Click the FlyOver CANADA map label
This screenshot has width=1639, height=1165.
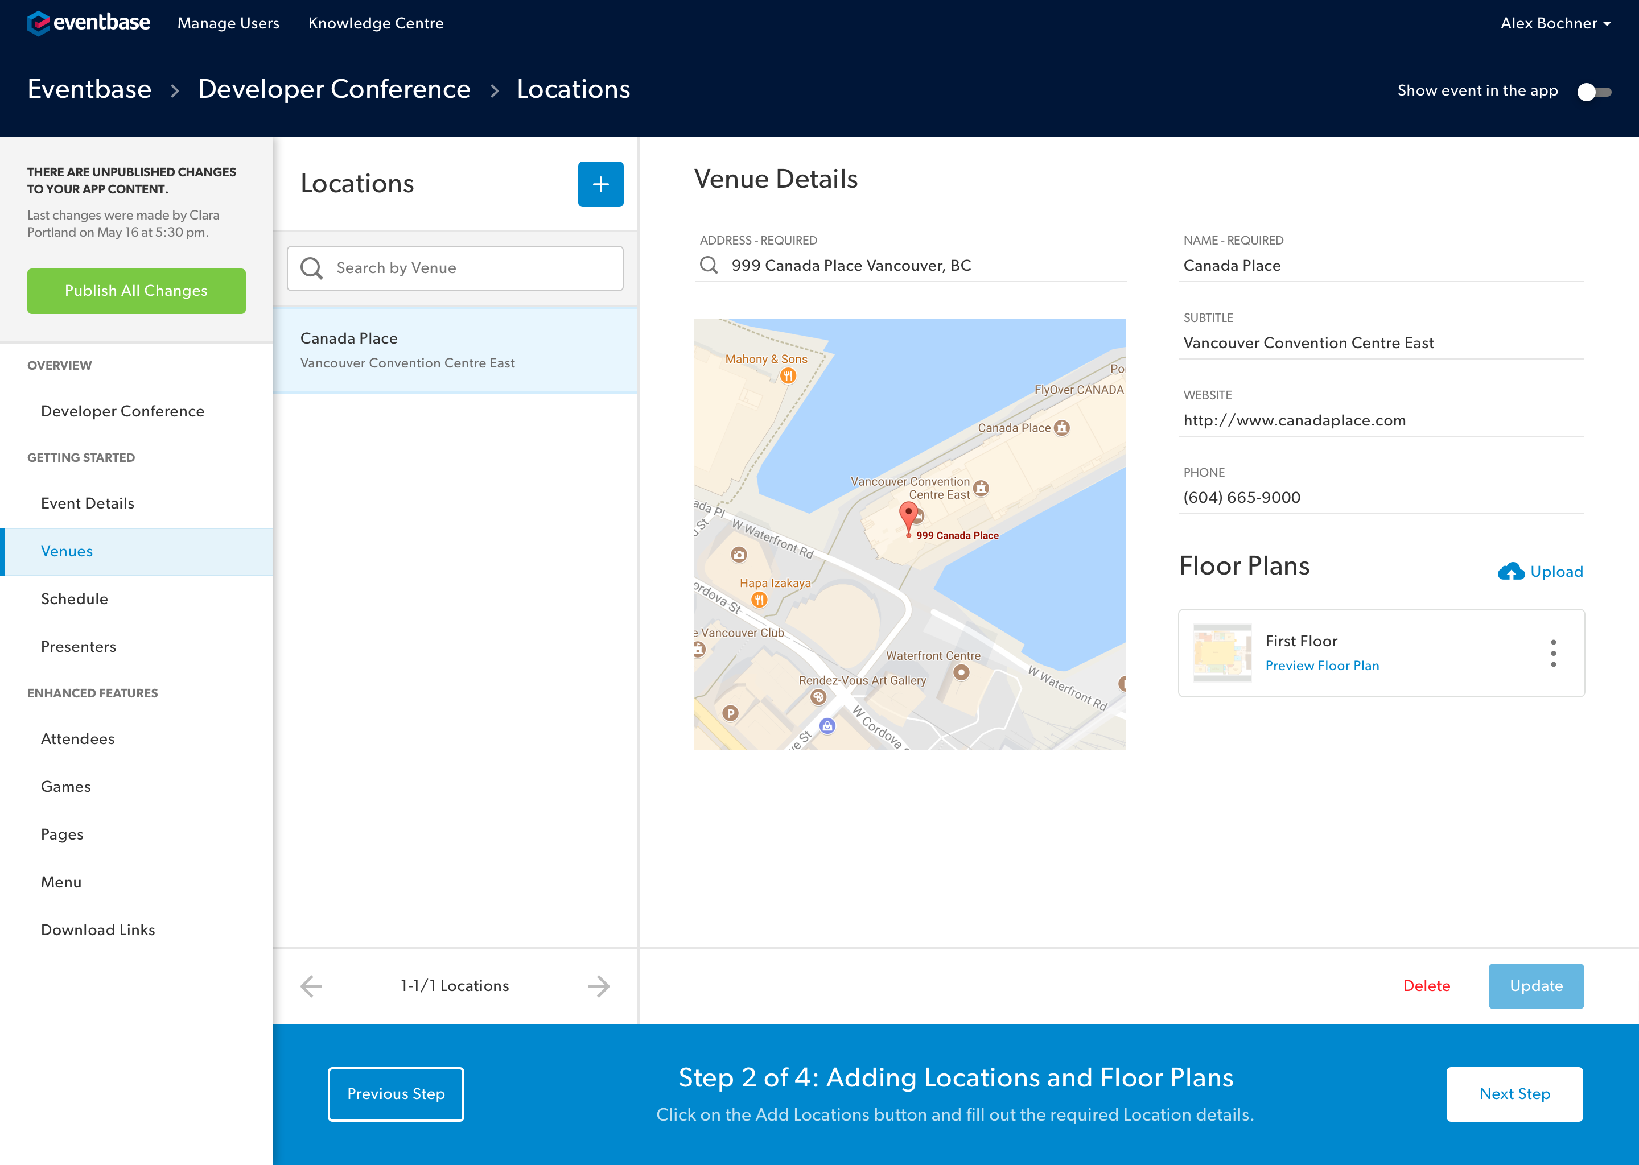[1078, 390]
